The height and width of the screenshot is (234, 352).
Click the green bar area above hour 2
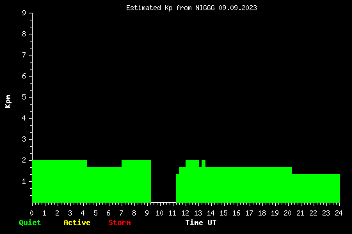point(58,181)
